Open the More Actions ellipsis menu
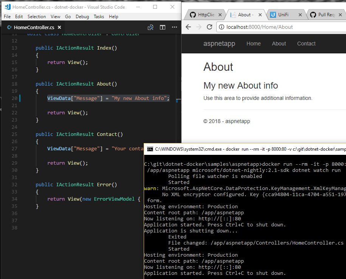 click(x=174, y=27)
